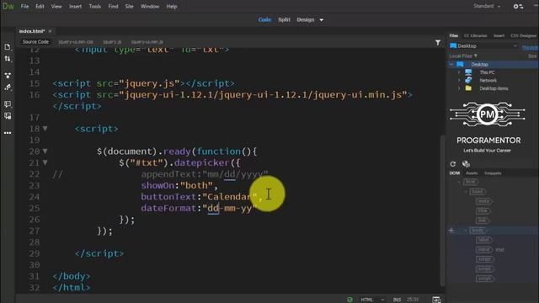The image size is (539, 303).
Task: Open the Help menu
Action: (172, 6)
